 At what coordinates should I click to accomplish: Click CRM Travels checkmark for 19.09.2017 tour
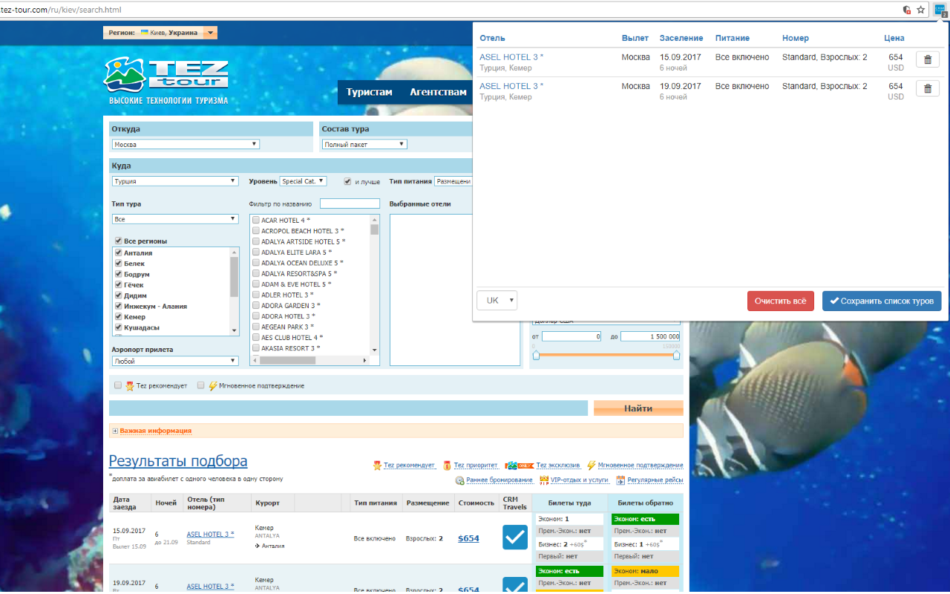tap(515, 586)
